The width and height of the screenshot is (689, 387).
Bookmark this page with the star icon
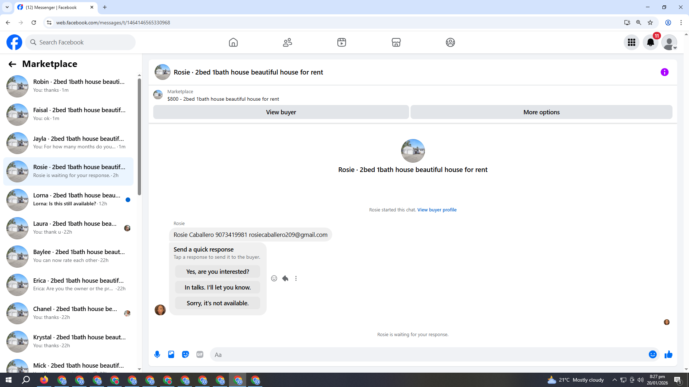tap(650, 23)
